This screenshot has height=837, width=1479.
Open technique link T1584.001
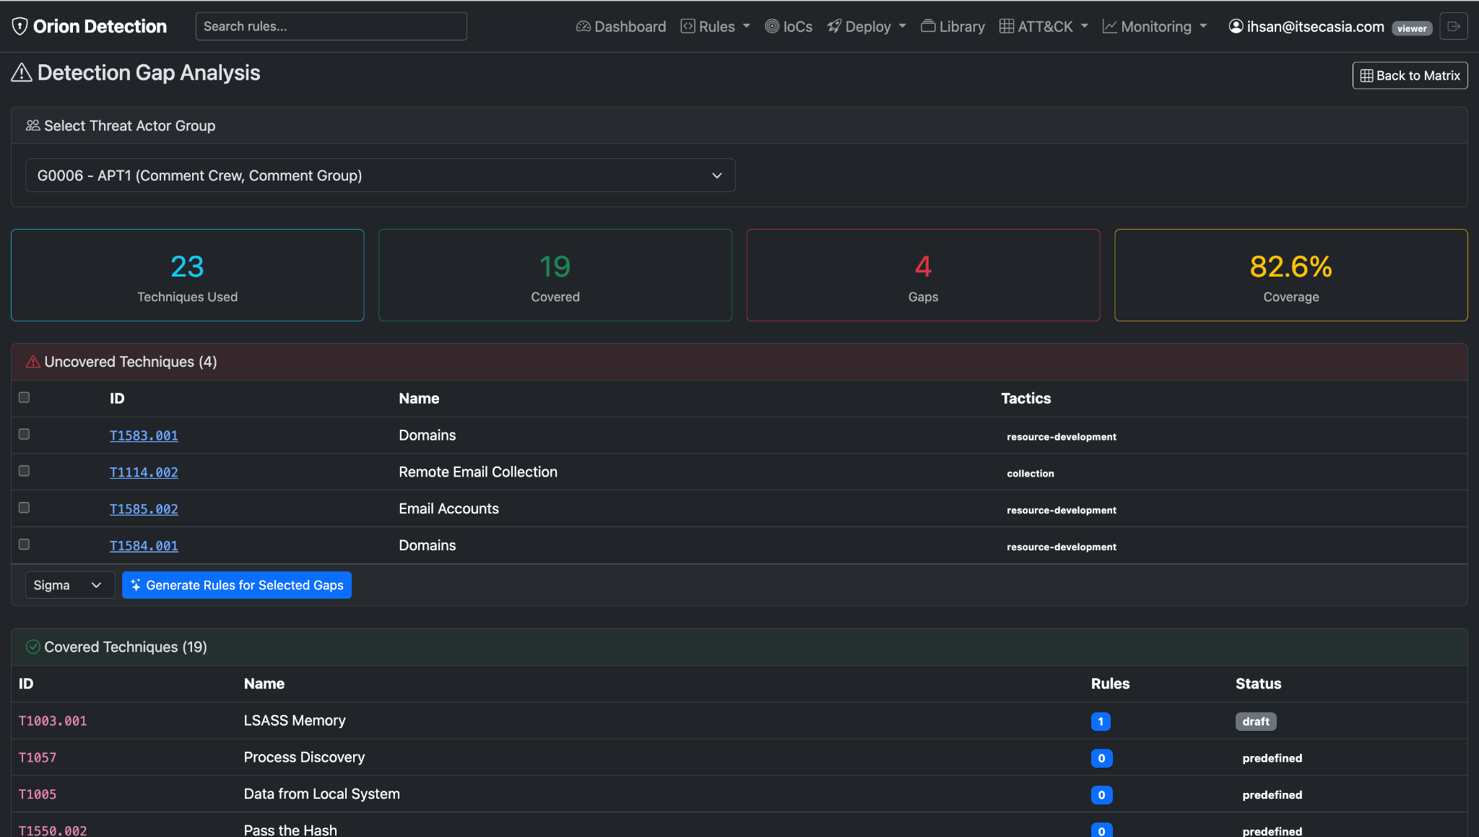144,546
